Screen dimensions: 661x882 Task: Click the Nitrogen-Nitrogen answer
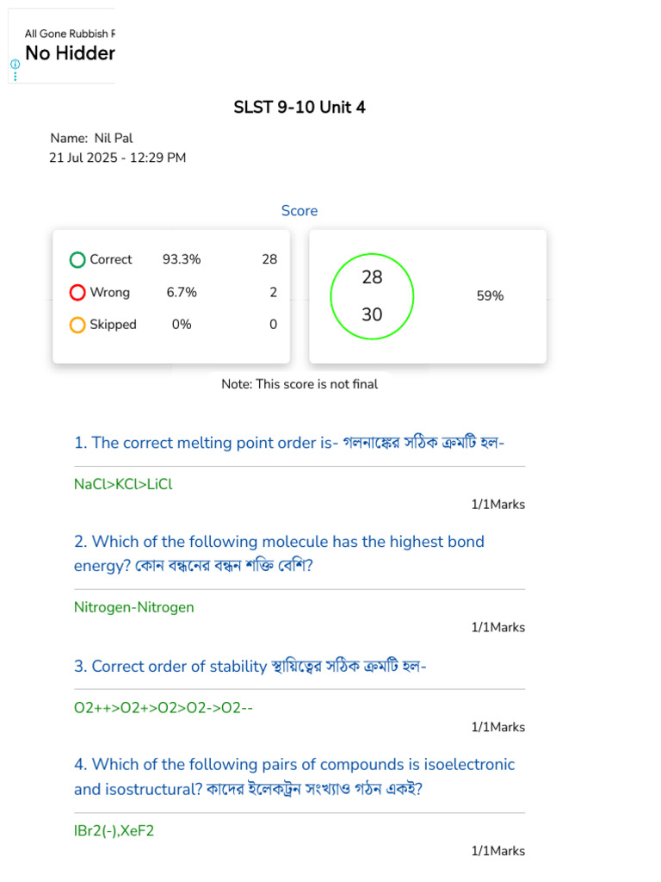tap(133, 607)
